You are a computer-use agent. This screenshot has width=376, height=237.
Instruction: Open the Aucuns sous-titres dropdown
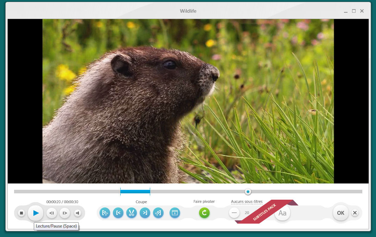pos(247,202)
